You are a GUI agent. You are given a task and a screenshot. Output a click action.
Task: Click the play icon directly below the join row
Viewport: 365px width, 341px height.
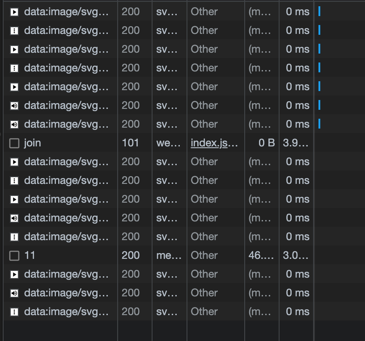[13, 162]
